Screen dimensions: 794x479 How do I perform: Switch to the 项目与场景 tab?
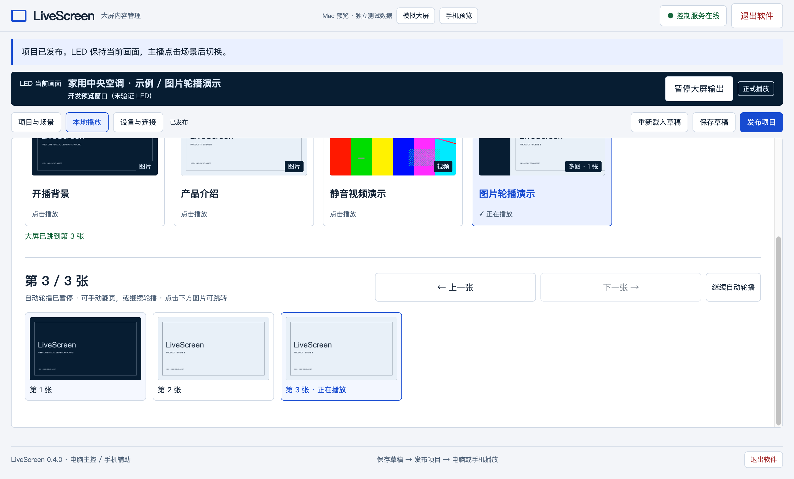(36, 122)
